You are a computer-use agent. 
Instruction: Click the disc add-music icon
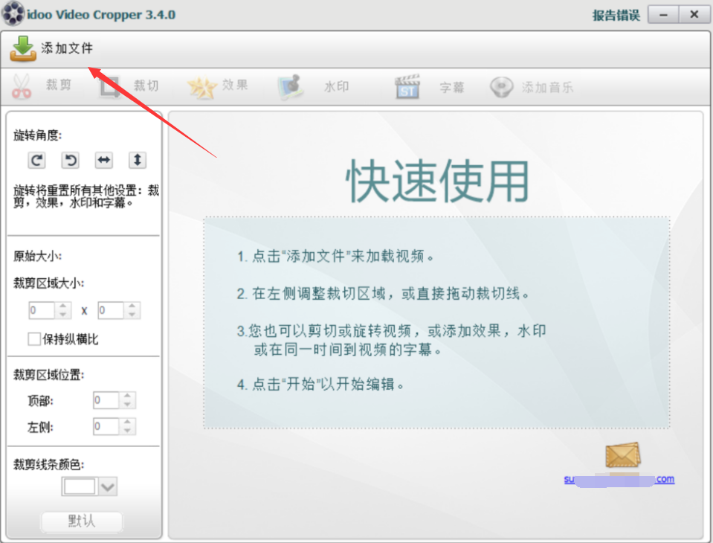(502, 87)
